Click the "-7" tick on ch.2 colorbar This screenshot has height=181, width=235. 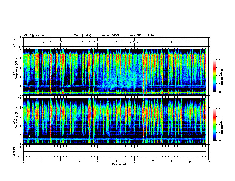coord(219,117)
